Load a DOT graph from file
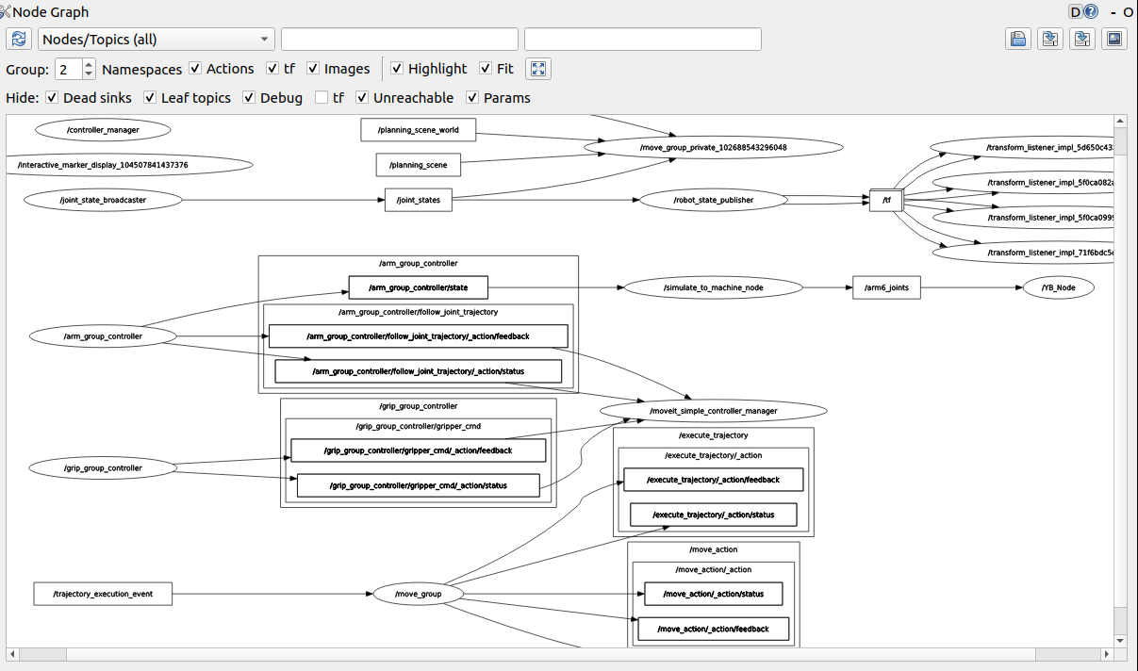Viewport: 1138px width, 671px height. (1018, 39)
